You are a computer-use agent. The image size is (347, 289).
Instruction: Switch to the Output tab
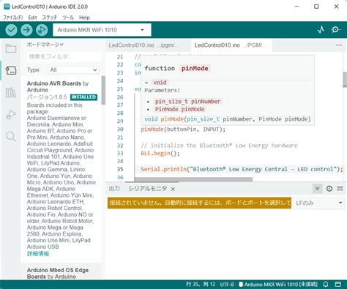point(114,189)
